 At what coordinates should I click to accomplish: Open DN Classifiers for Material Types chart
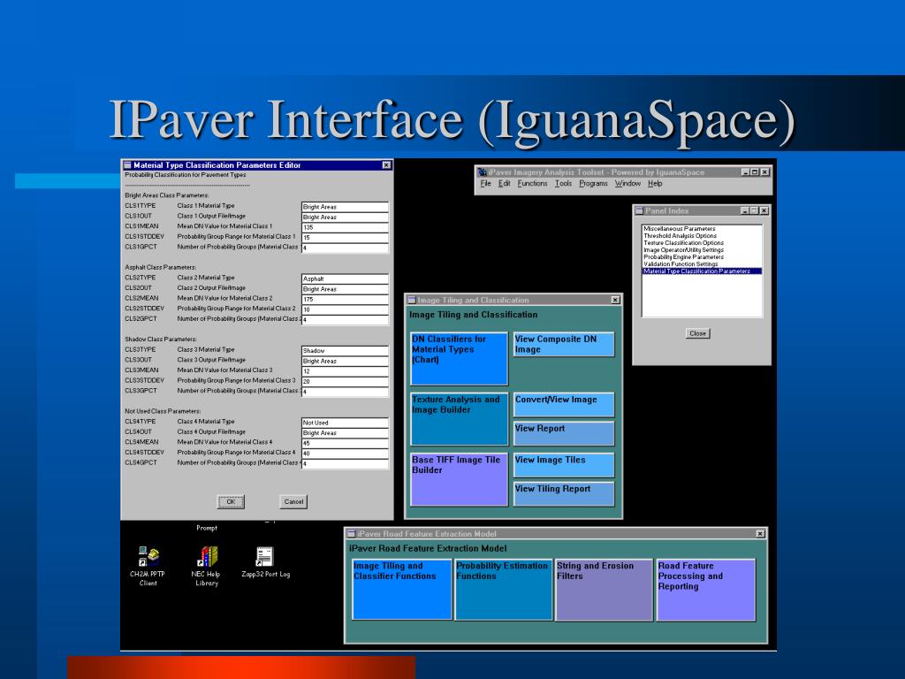pyautogui.click(x=459, y=359)
